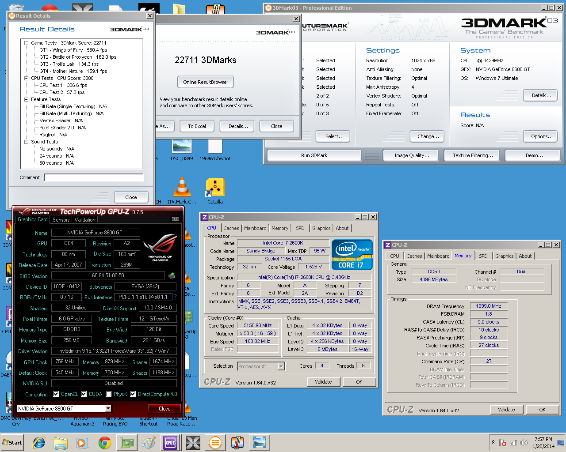Click the Intel Core i7 logo in CPU-Z
The height and width of the screenshot is (452, 566).
pos(352,254)
